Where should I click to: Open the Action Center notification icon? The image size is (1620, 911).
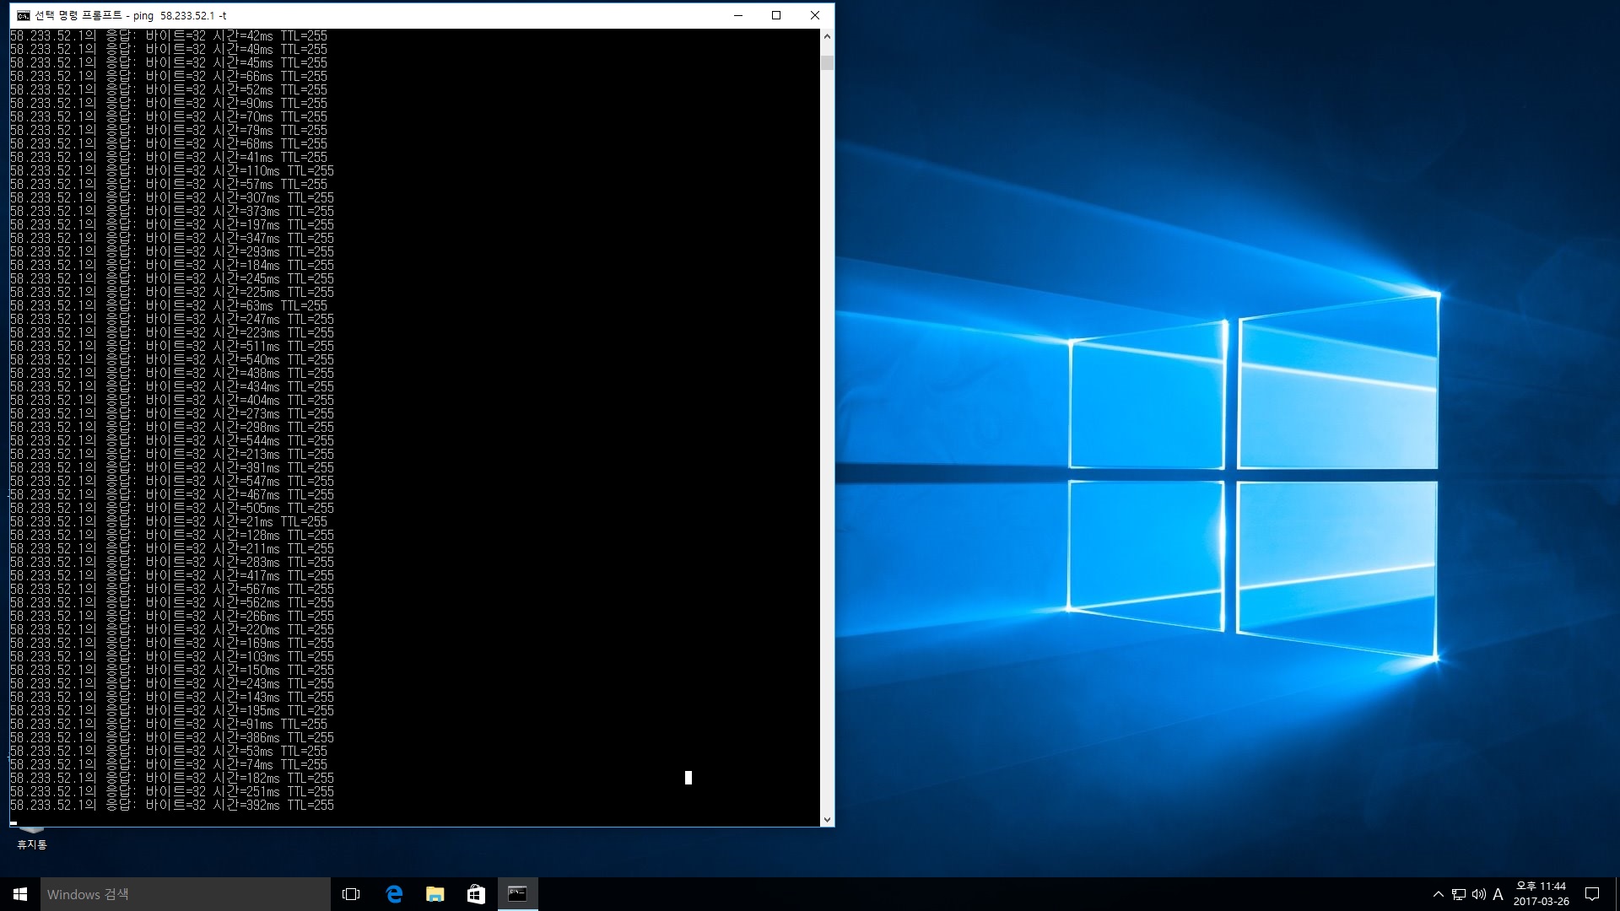1592,894
